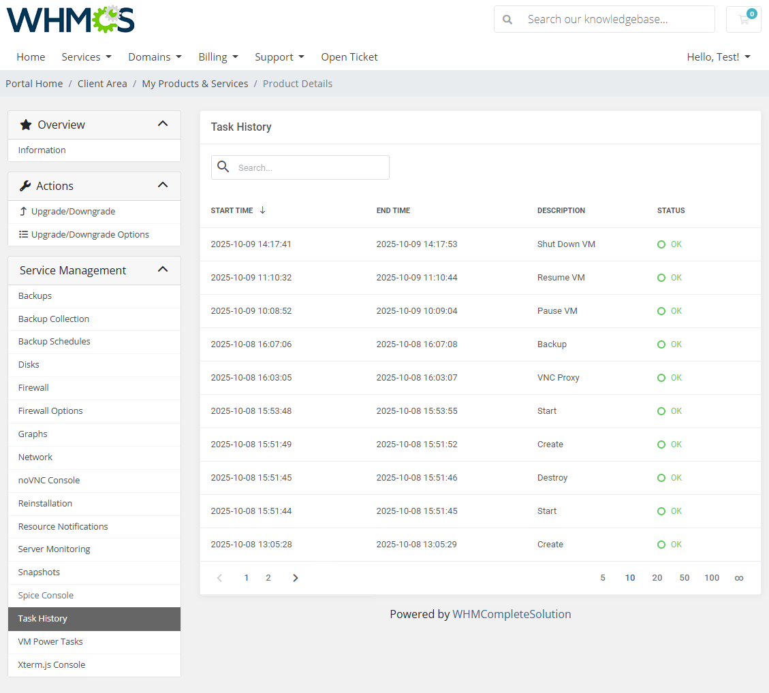Viewport: 769px width, 693px height.
Task: Open the shopping cart icon
Action: pyautogui.click(x=744, y=19)
